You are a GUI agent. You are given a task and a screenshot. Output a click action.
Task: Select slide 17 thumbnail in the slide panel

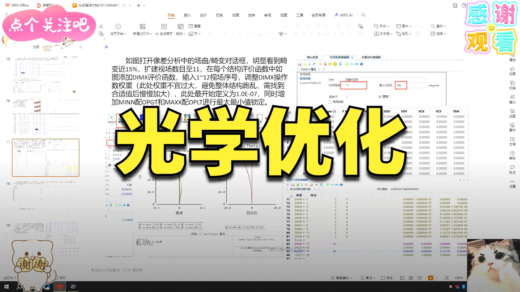click(x=45, y=157)
